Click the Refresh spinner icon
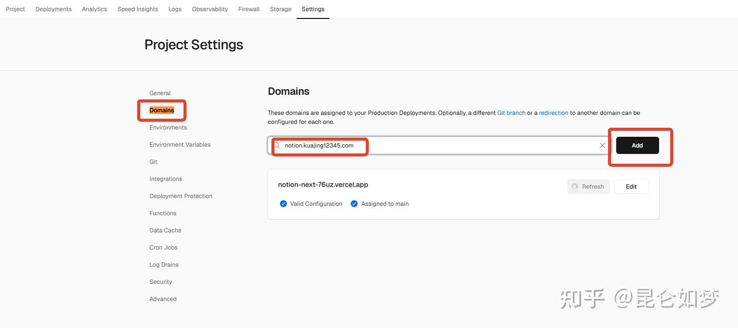This screenshot has width=738, height=328. click(574, 187)
